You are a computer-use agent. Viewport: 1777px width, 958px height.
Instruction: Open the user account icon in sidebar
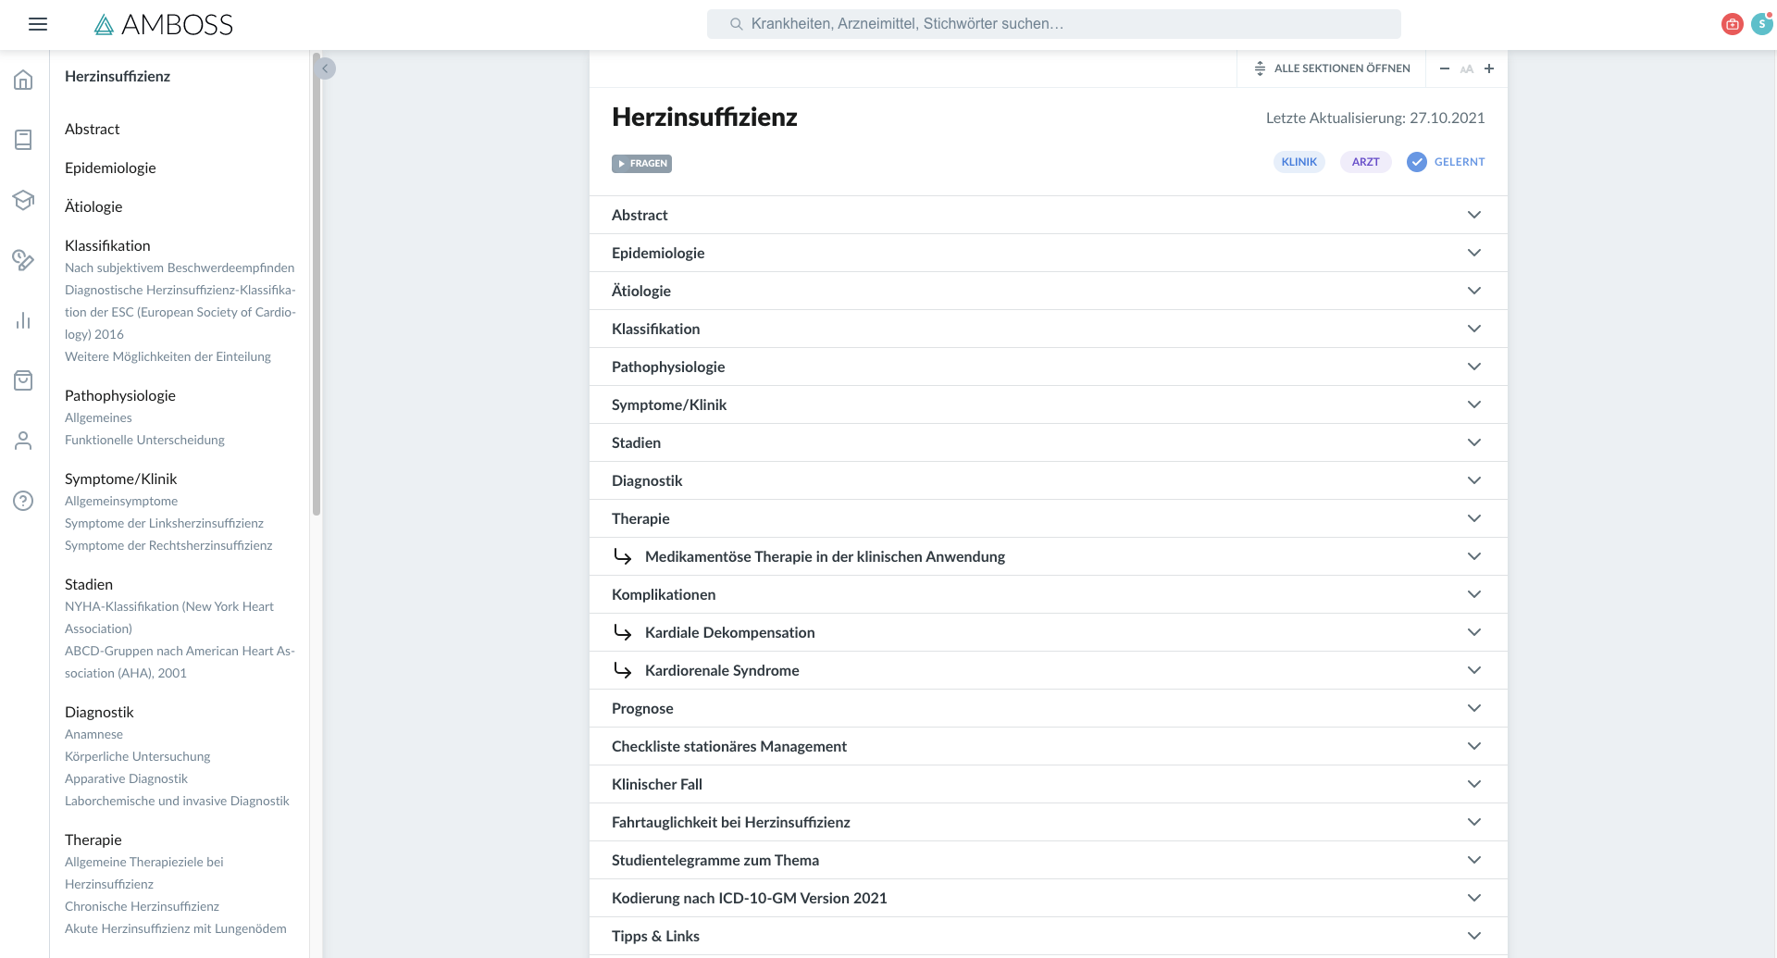[x=23, y=441]
